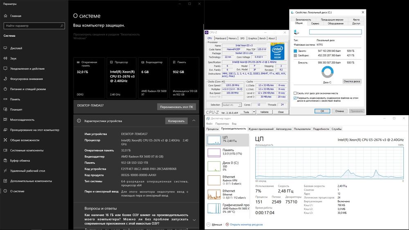The image size is (409, 230).
Task: Open Shared experiences icon
Action: (x=5, y=140)
